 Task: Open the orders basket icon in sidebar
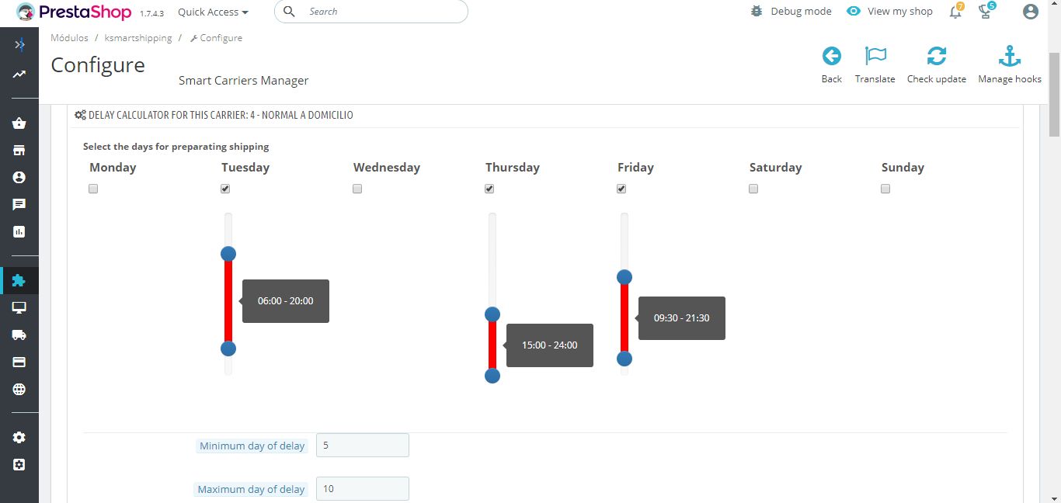tap(19, 123)
